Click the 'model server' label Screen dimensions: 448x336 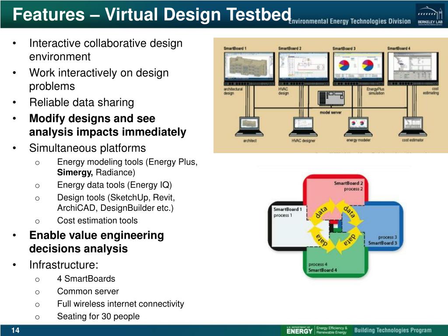tap(331, 112)
